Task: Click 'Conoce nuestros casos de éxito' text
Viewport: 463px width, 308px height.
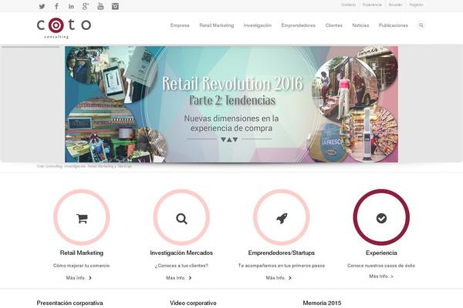Action: pos(381,266)
